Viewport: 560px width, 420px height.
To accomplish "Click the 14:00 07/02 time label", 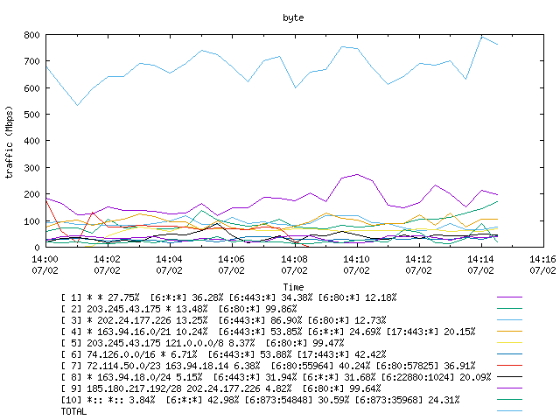I will (45, 264).
